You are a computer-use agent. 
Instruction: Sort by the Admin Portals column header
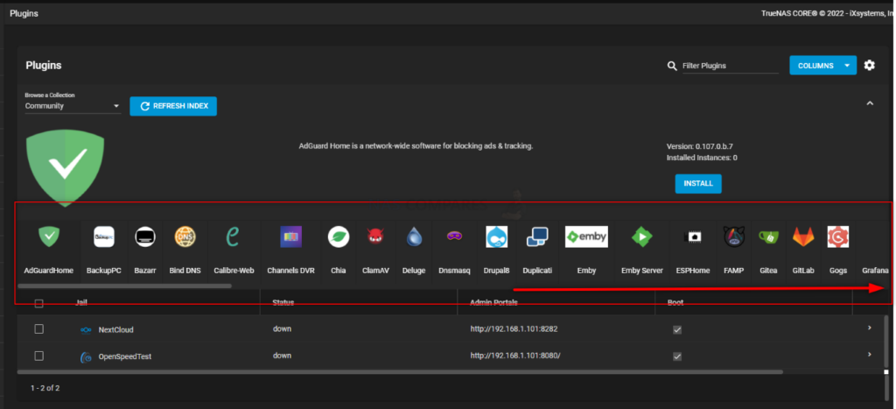tap(493, 302)
